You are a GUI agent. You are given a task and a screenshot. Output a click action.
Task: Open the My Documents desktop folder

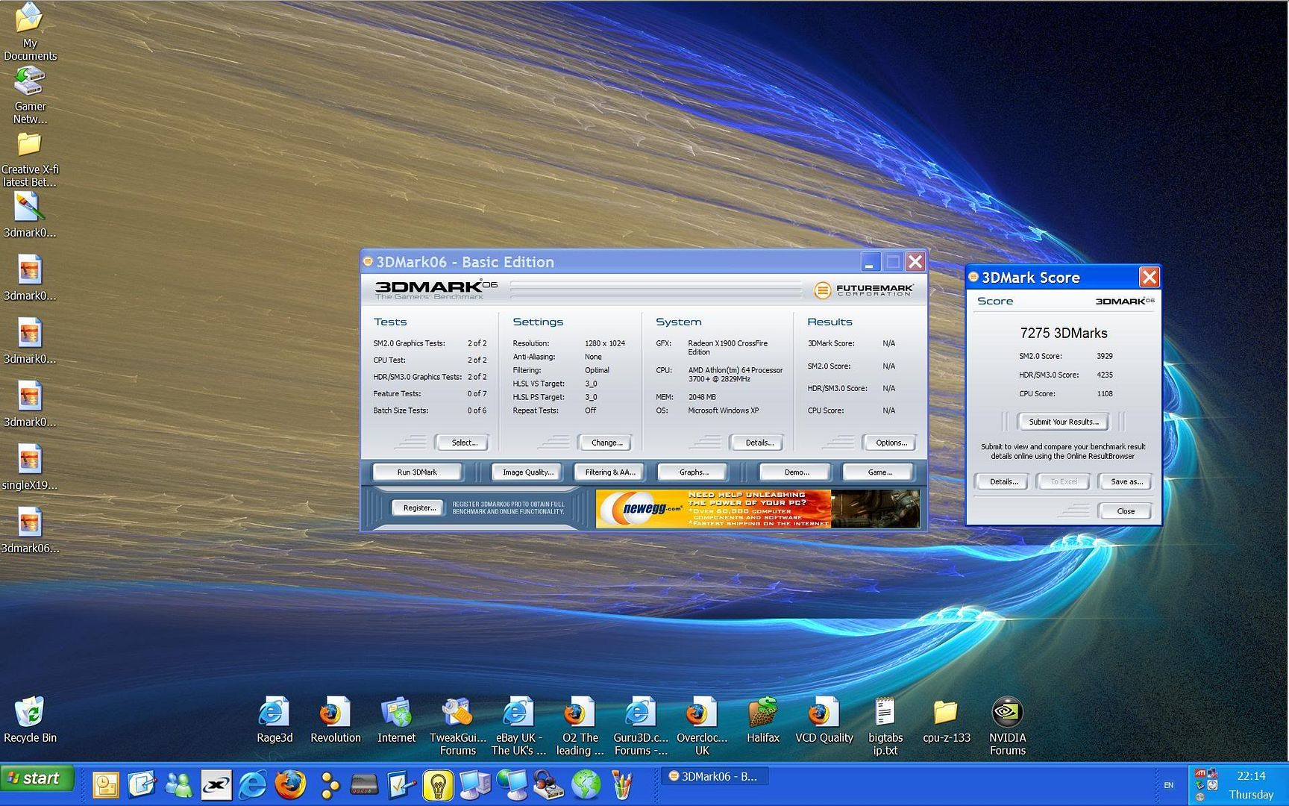coord(29,30)
